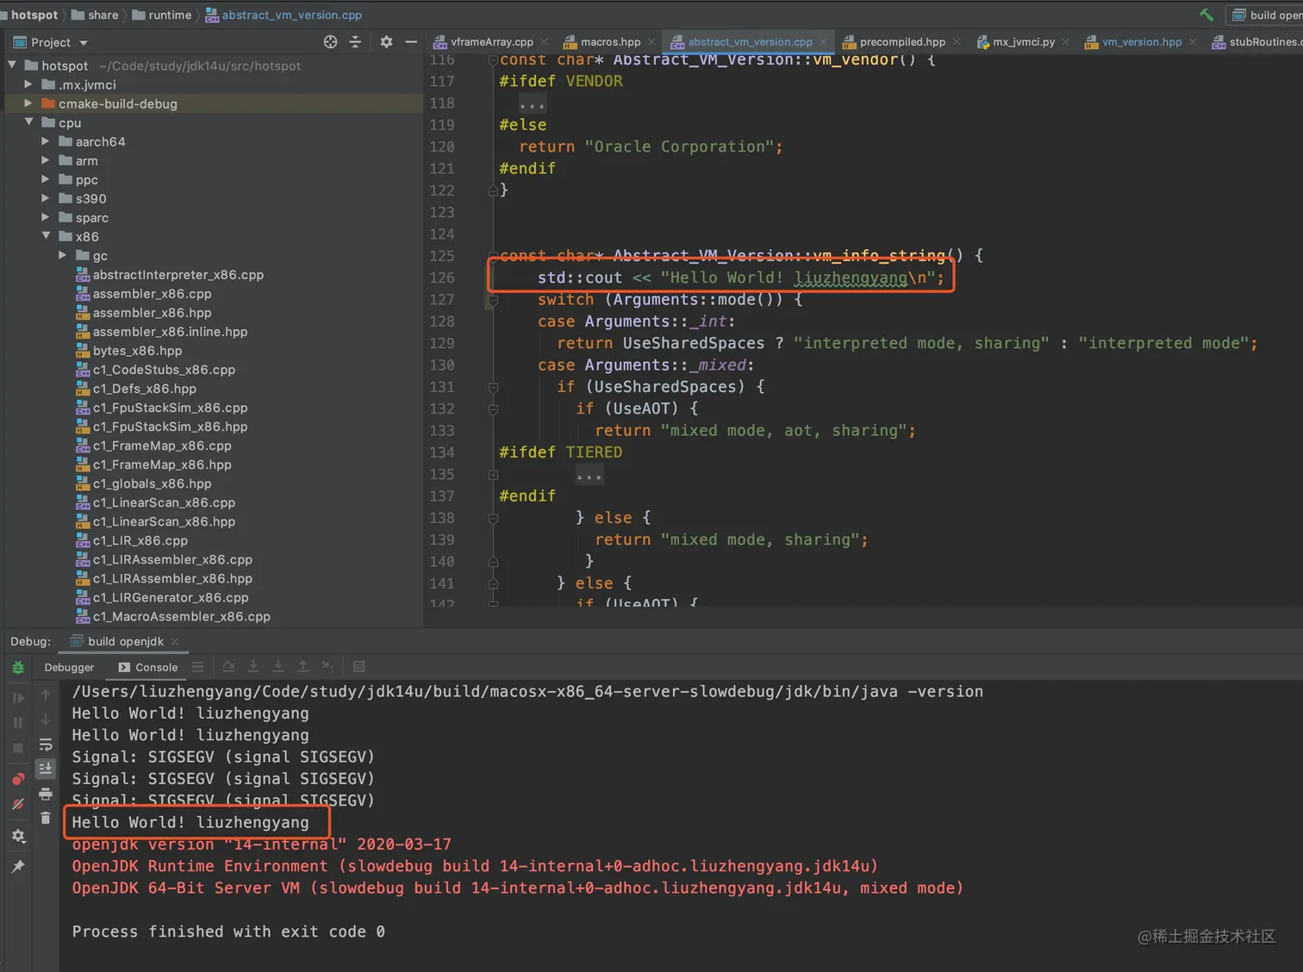Fold the switch block at line 127
This screenshot has width=1303, height=972.
(493, 300)
